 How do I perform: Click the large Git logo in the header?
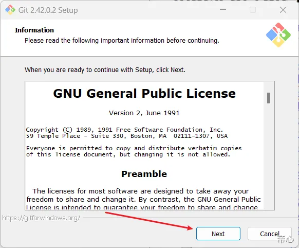[278, 35]
